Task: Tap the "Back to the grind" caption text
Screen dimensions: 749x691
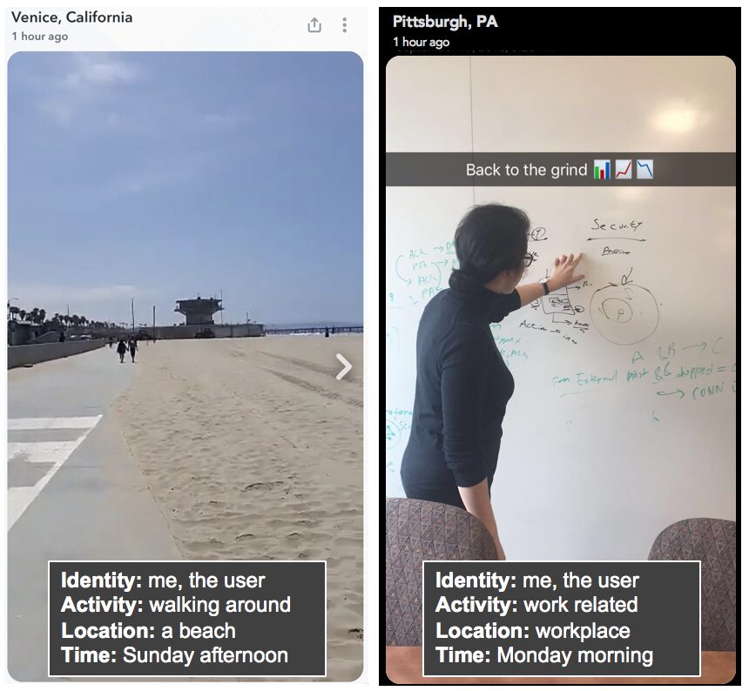Action: (x=526, y=170)
